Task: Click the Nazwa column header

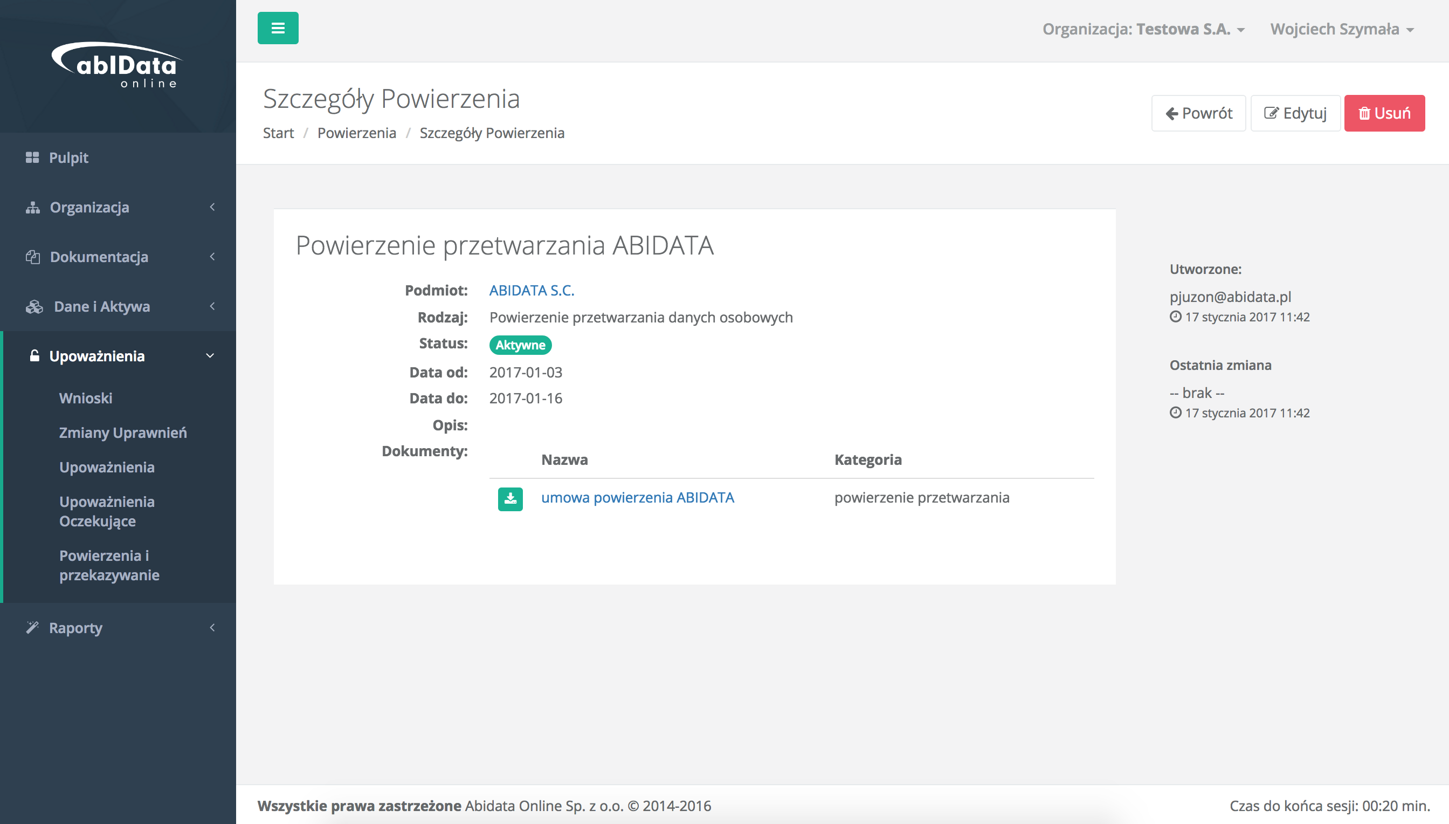Action: point(564,459)
